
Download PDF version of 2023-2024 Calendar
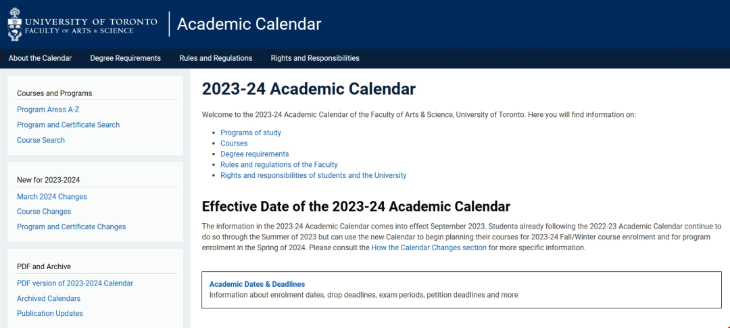coord(75,283)
